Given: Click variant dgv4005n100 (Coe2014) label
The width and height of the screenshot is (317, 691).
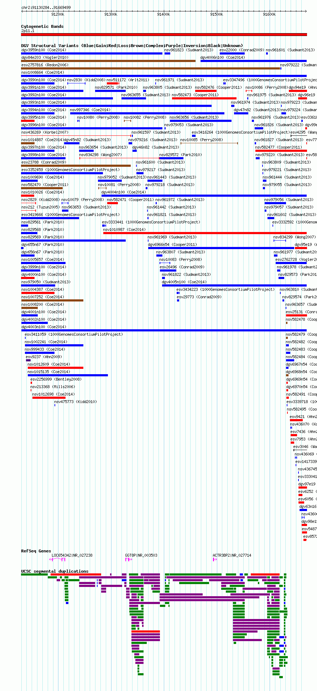Looking at the screenshot, I should (x=184, y=282).
